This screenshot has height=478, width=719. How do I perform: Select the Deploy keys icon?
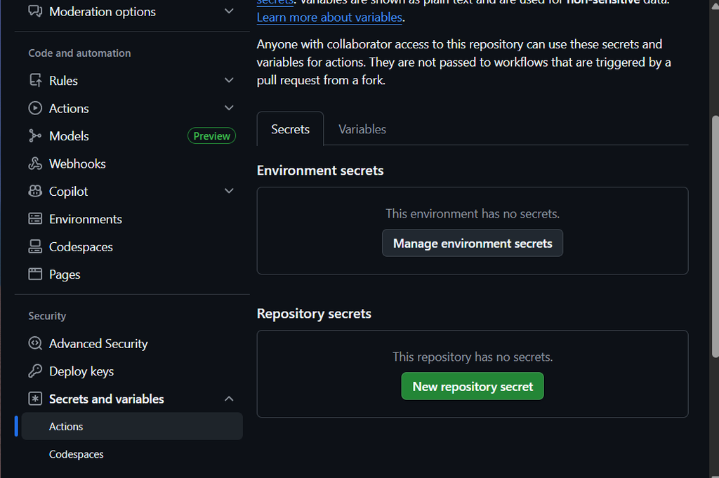pyautogui.click(x=35, y=371)
